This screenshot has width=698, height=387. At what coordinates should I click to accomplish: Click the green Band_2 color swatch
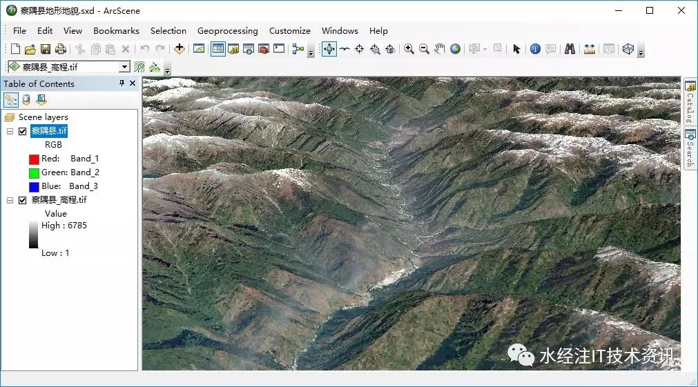click(34, 173)
